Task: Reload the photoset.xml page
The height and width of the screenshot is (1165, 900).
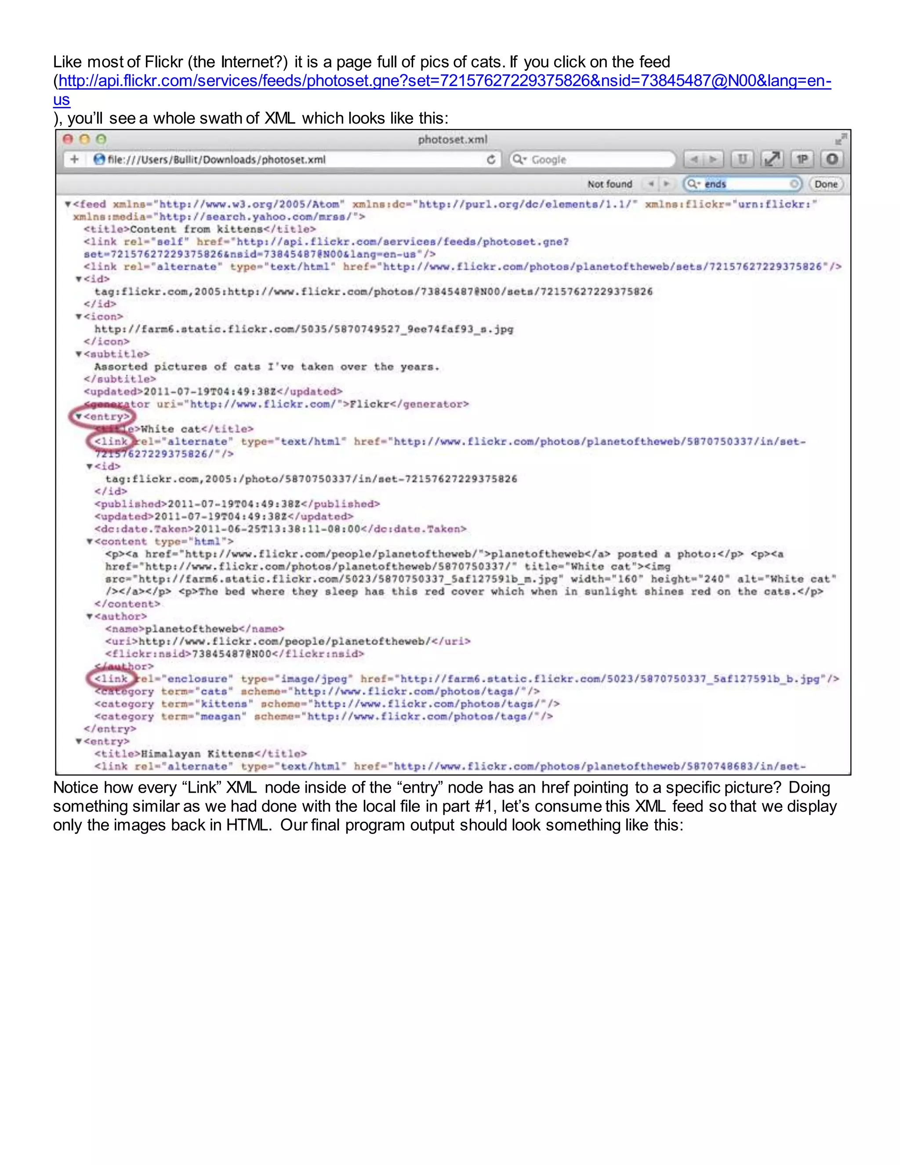Action: point(491,160)
